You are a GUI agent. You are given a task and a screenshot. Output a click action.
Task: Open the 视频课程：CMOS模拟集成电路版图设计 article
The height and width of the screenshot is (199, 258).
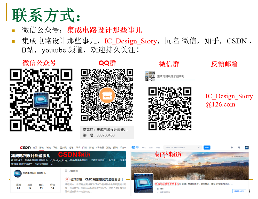pyautogui.click(x=97, y=179)
